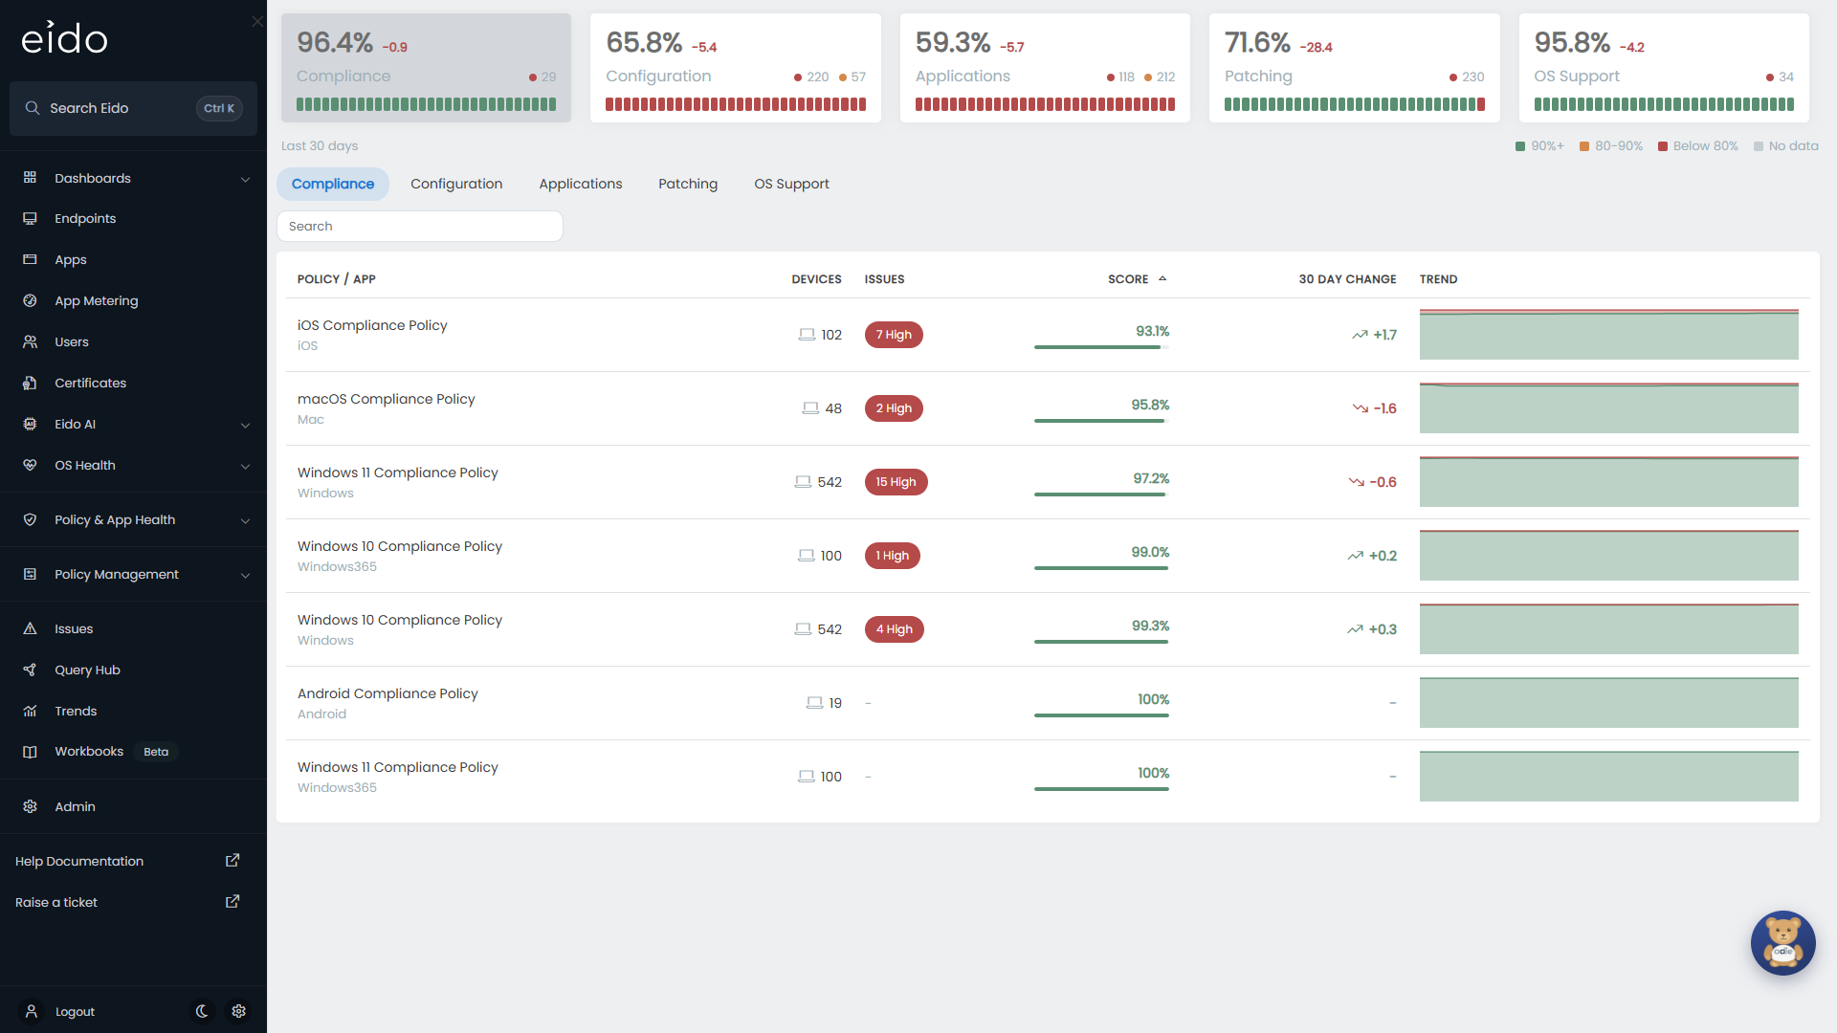Click the Help Documentation external link icon

[232, 861]
